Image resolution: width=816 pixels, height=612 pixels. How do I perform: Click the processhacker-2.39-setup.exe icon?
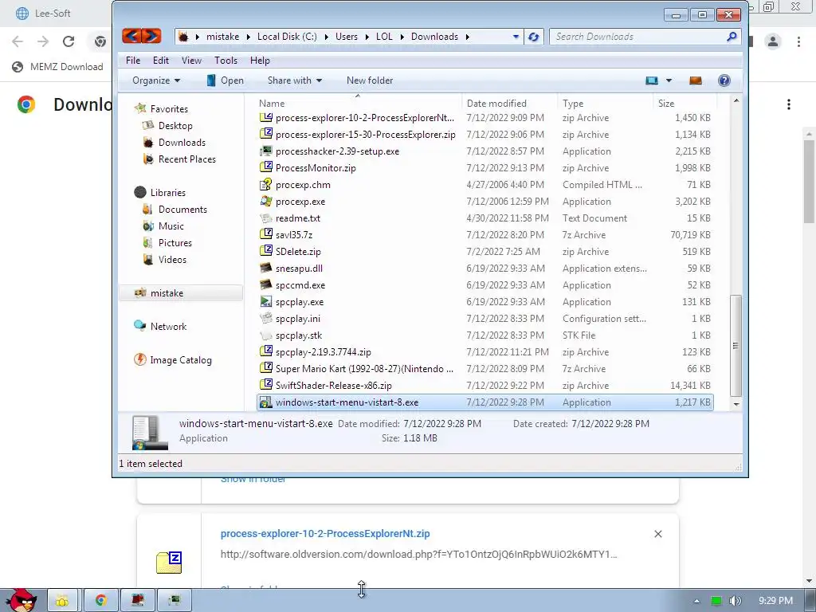coord(266,151)
